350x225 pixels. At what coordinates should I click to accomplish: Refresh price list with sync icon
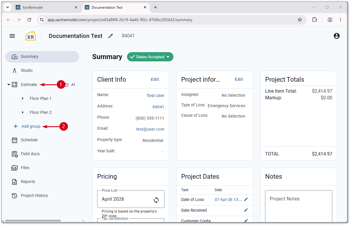tap(156, 200)
